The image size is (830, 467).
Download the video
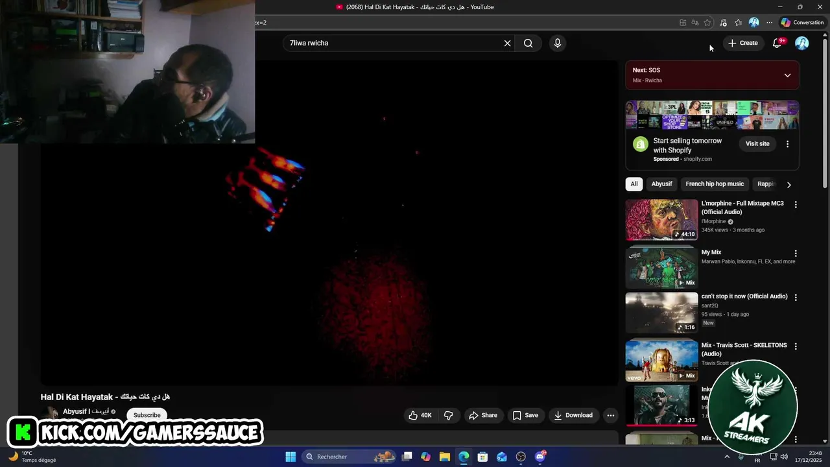(573, 415)
